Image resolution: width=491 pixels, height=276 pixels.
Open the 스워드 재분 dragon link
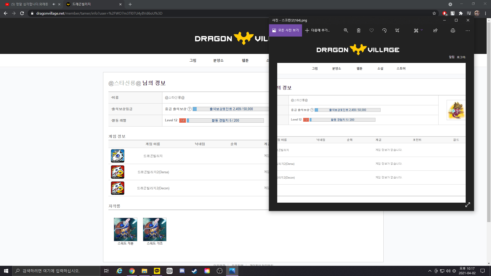coord(126,243)
